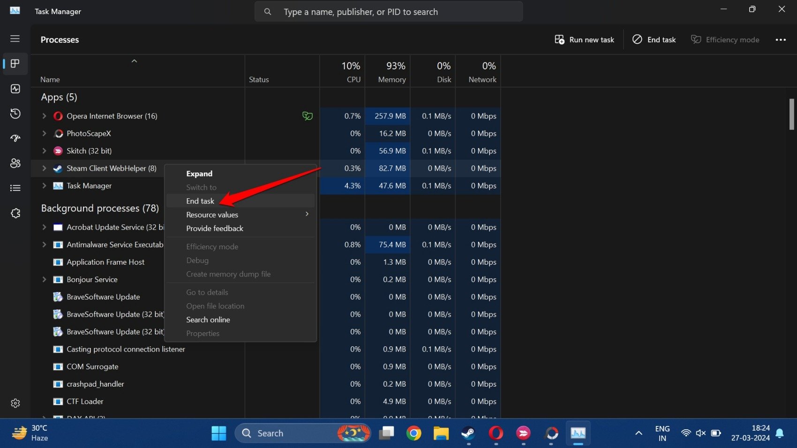This screenshot has width=797, height=448.
Task: Choose End task in context menu
Action: pos(200,201)
